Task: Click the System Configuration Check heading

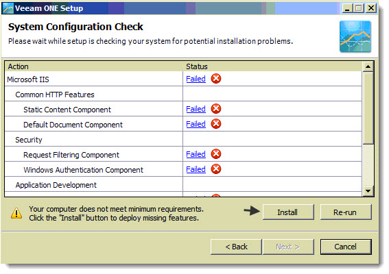Action: click(75, 27)
